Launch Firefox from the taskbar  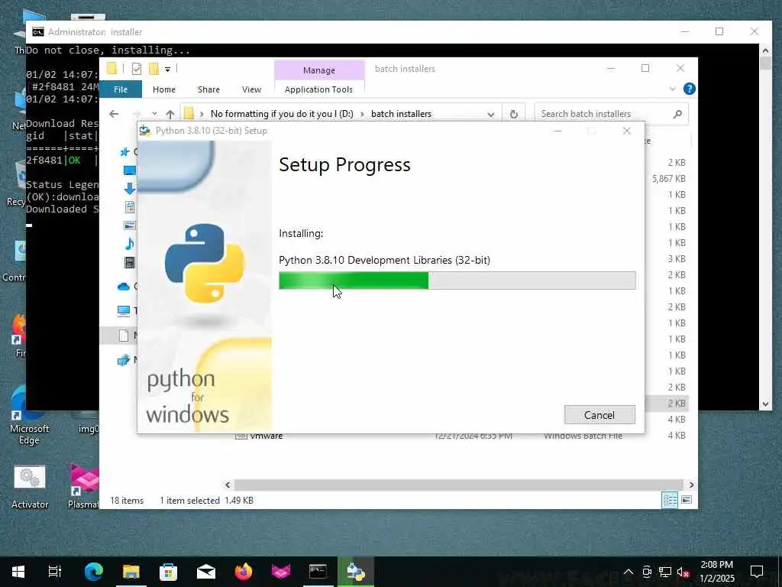point(244,572)
